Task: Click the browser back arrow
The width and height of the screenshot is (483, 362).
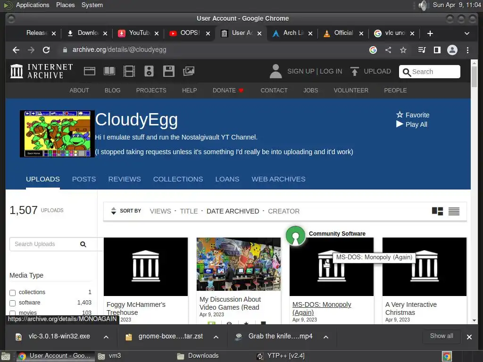Action: tap(16, 50)
